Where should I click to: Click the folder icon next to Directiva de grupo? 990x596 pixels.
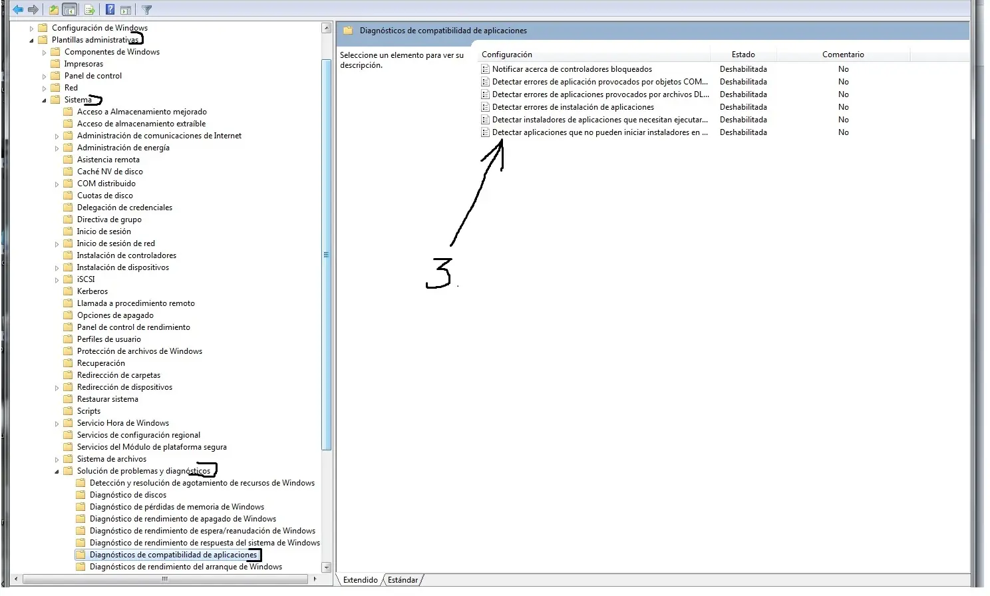click(68, 220)
